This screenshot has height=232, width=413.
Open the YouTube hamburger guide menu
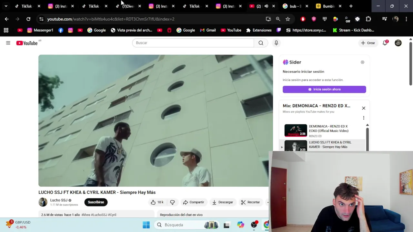8,43
